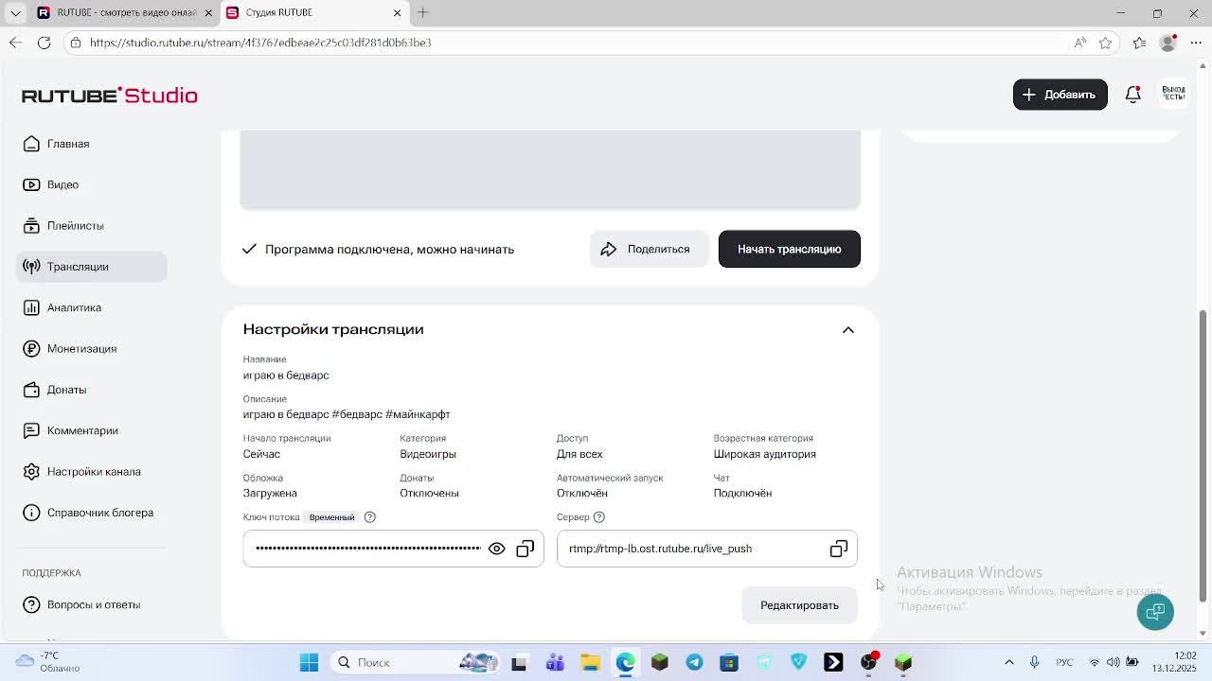
Task: Click the microphone tray icon
Action: click(x=1034, y=663)
